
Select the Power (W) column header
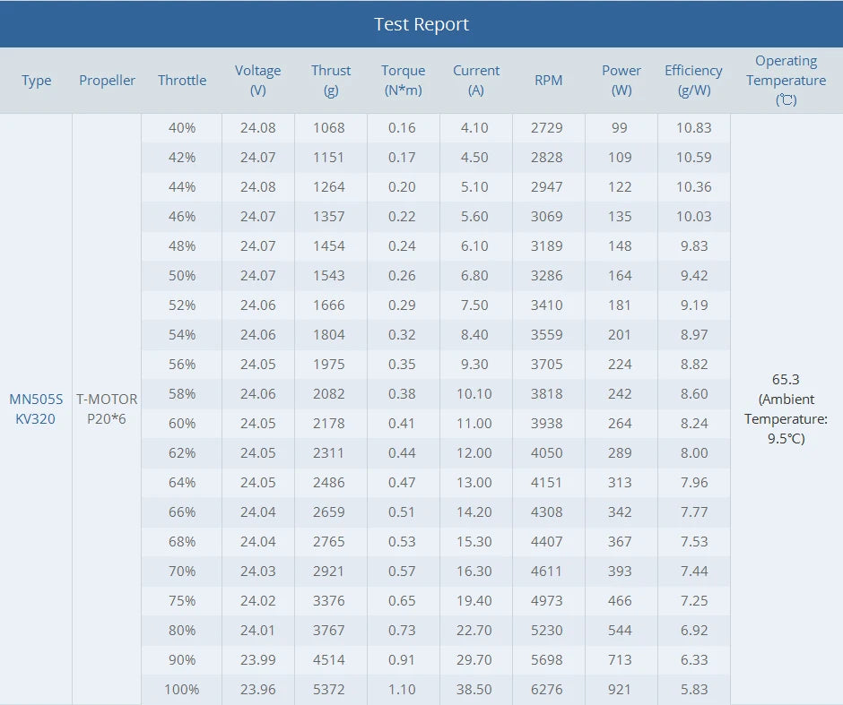click(x=621, y=81)
